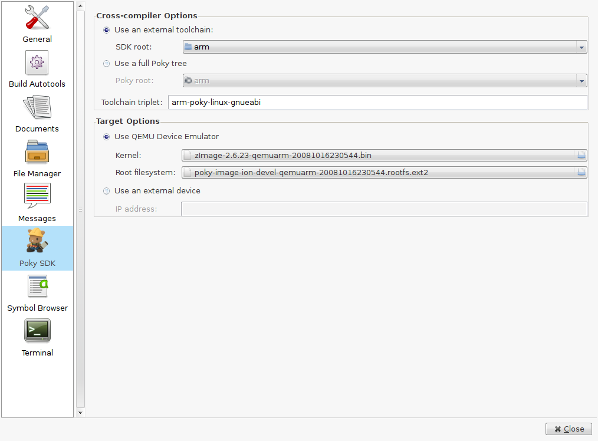Click the IP address input field

pyautogui.click(x=385, y=209)
